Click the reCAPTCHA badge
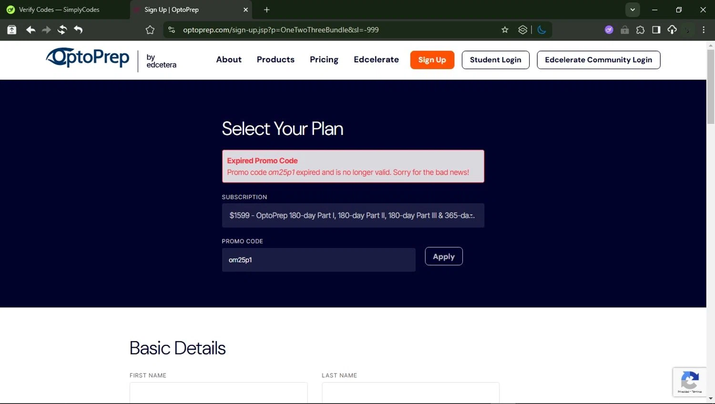Screen dimensions: 715x404 click(x=690, y=382)
